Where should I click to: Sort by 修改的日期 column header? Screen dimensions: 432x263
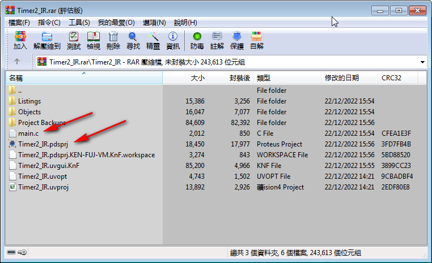(x=349, y=78)
